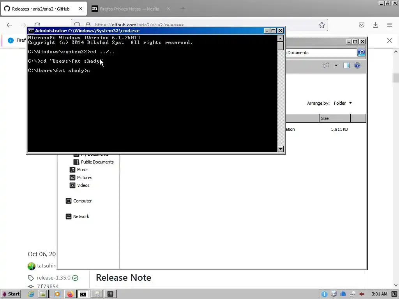Click the cmd title bar text
The width and height of the screenshot is (399, 299).
click(x=87, y=31)
